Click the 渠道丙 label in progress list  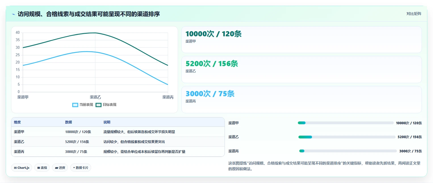233,151
